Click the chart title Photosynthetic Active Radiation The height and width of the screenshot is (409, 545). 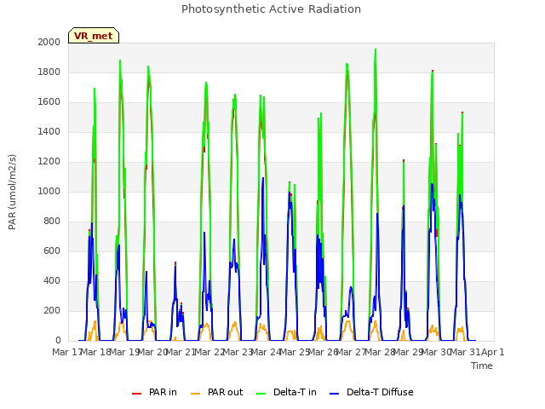[271, 9]
